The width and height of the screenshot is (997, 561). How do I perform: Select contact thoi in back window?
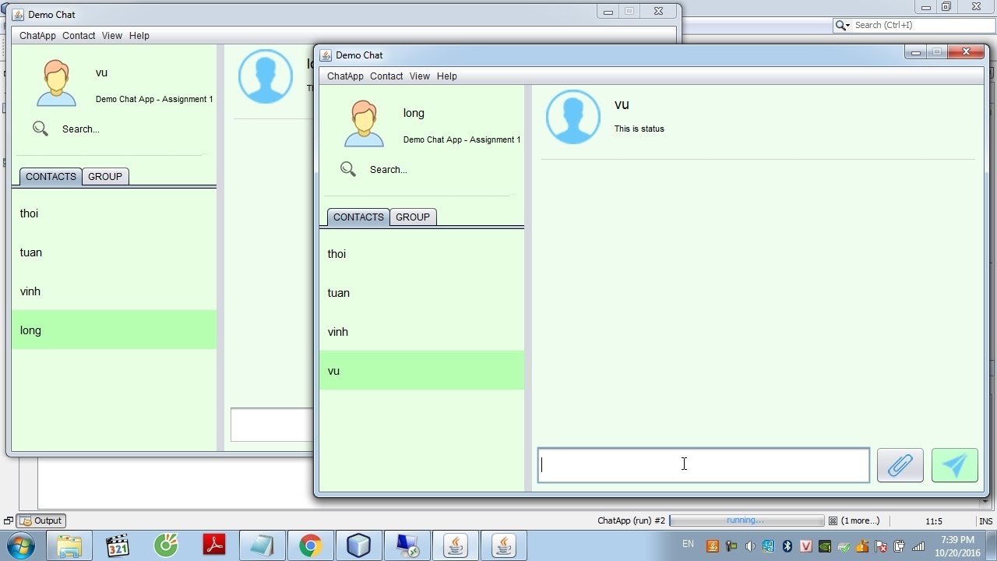(x=114, y=213)
